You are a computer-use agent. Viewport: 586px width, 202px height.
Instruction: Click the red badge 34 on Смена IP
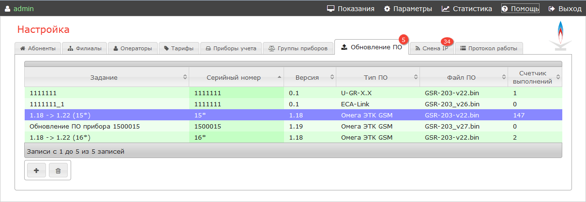click(x=447, y=42)
